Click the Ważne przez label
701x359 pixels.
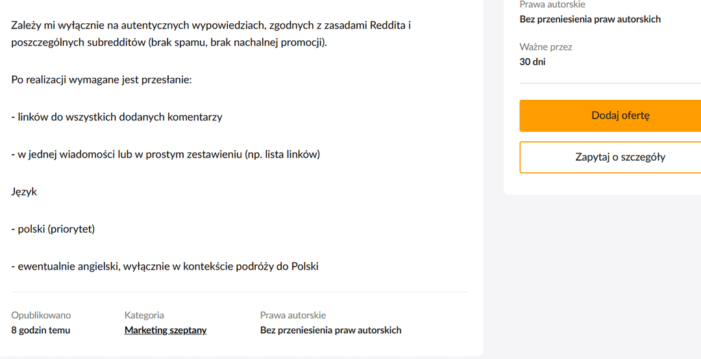pyautogui.click(x=546, y=47)
